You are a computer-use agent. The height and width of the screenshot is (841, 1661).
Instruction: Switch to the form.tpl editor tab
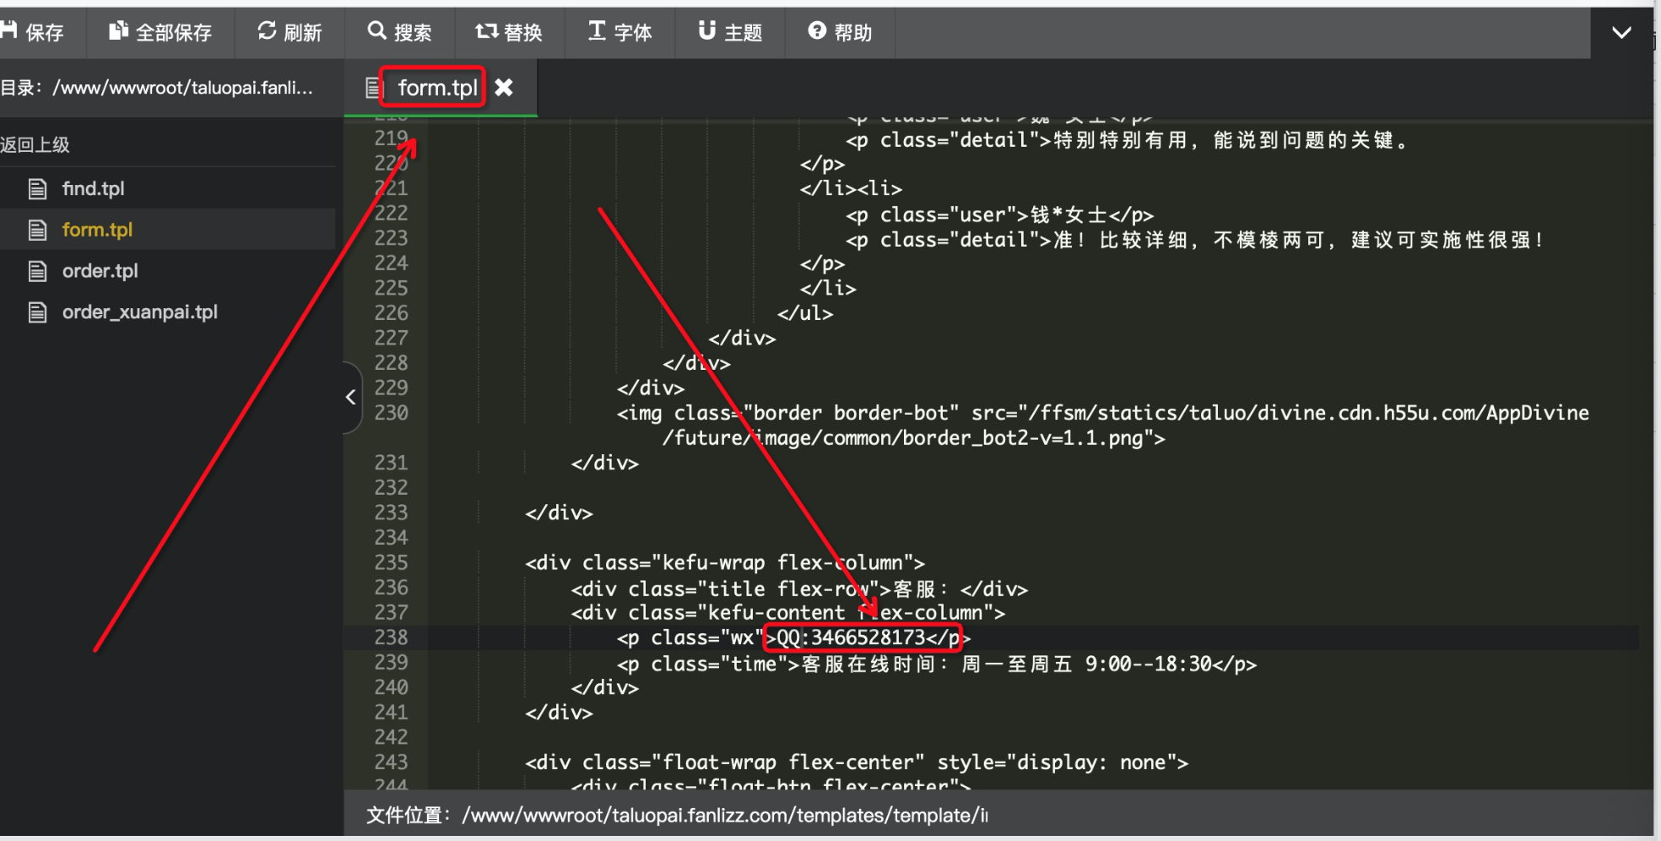(436, 87)
